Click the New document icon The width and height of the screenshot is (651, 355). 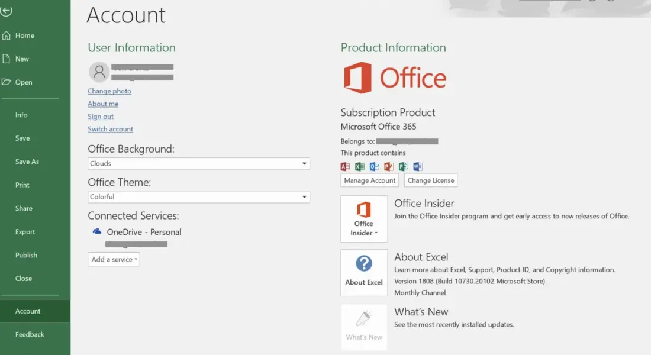[x=6, y=59]
